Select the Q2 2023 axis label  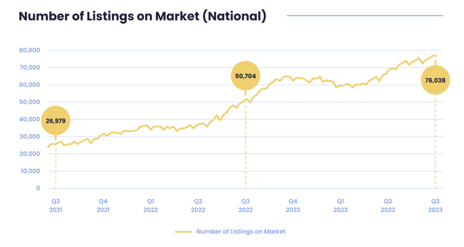click(x=388, y=205)
